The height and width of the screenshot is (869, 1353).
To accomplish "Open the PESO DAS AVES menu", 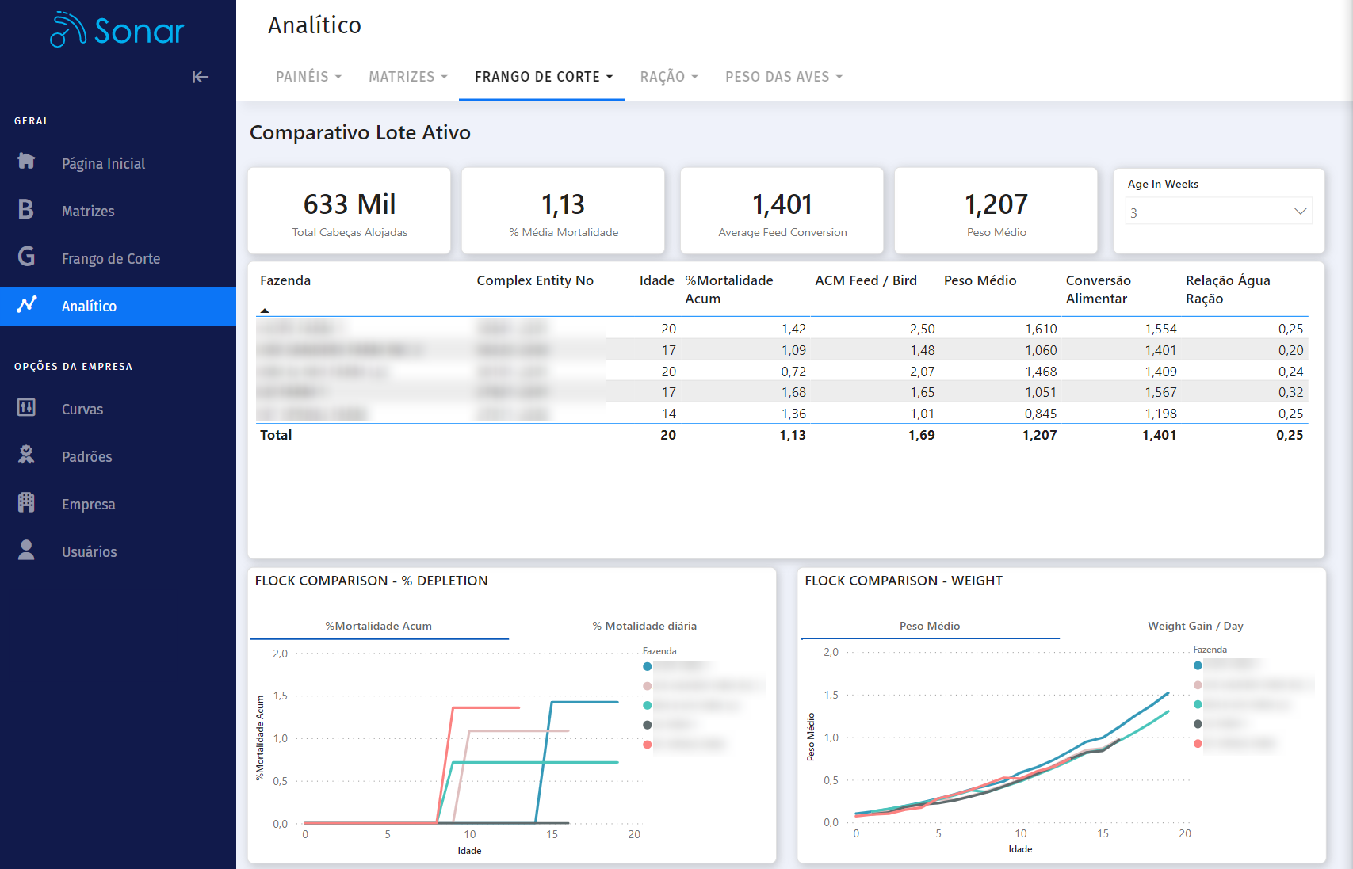I will (784, 77).
